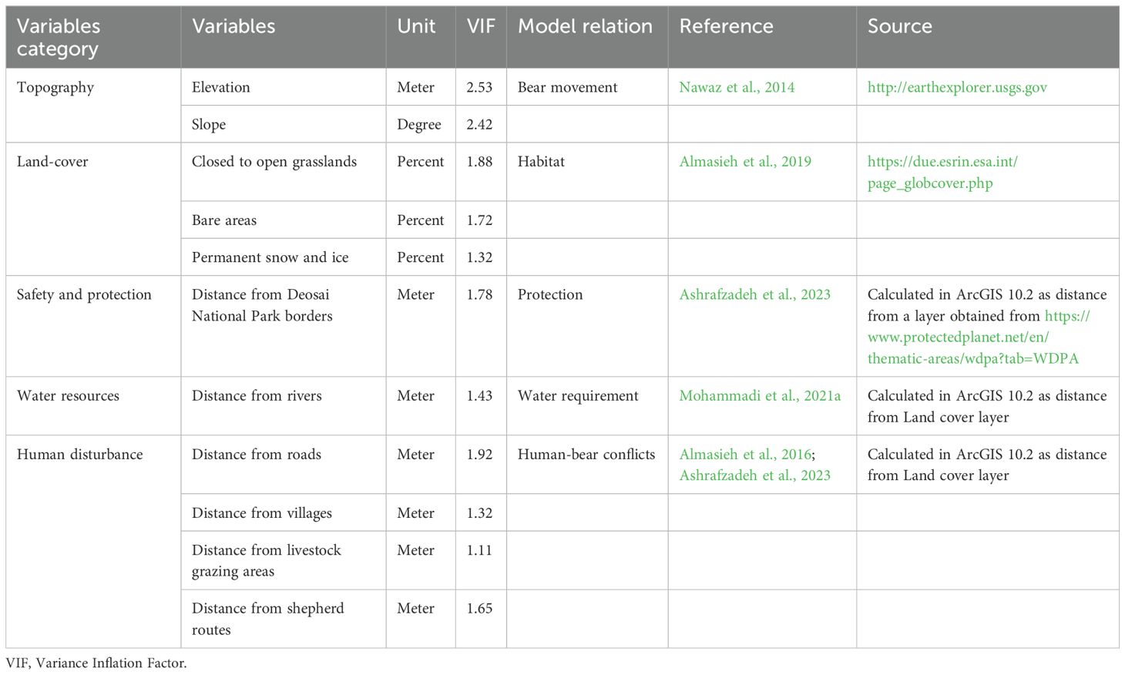Viewport: 1125px width, 675px height.
Task: Open the Nawaz et al., 2014 reference
Action: (736, 87)
